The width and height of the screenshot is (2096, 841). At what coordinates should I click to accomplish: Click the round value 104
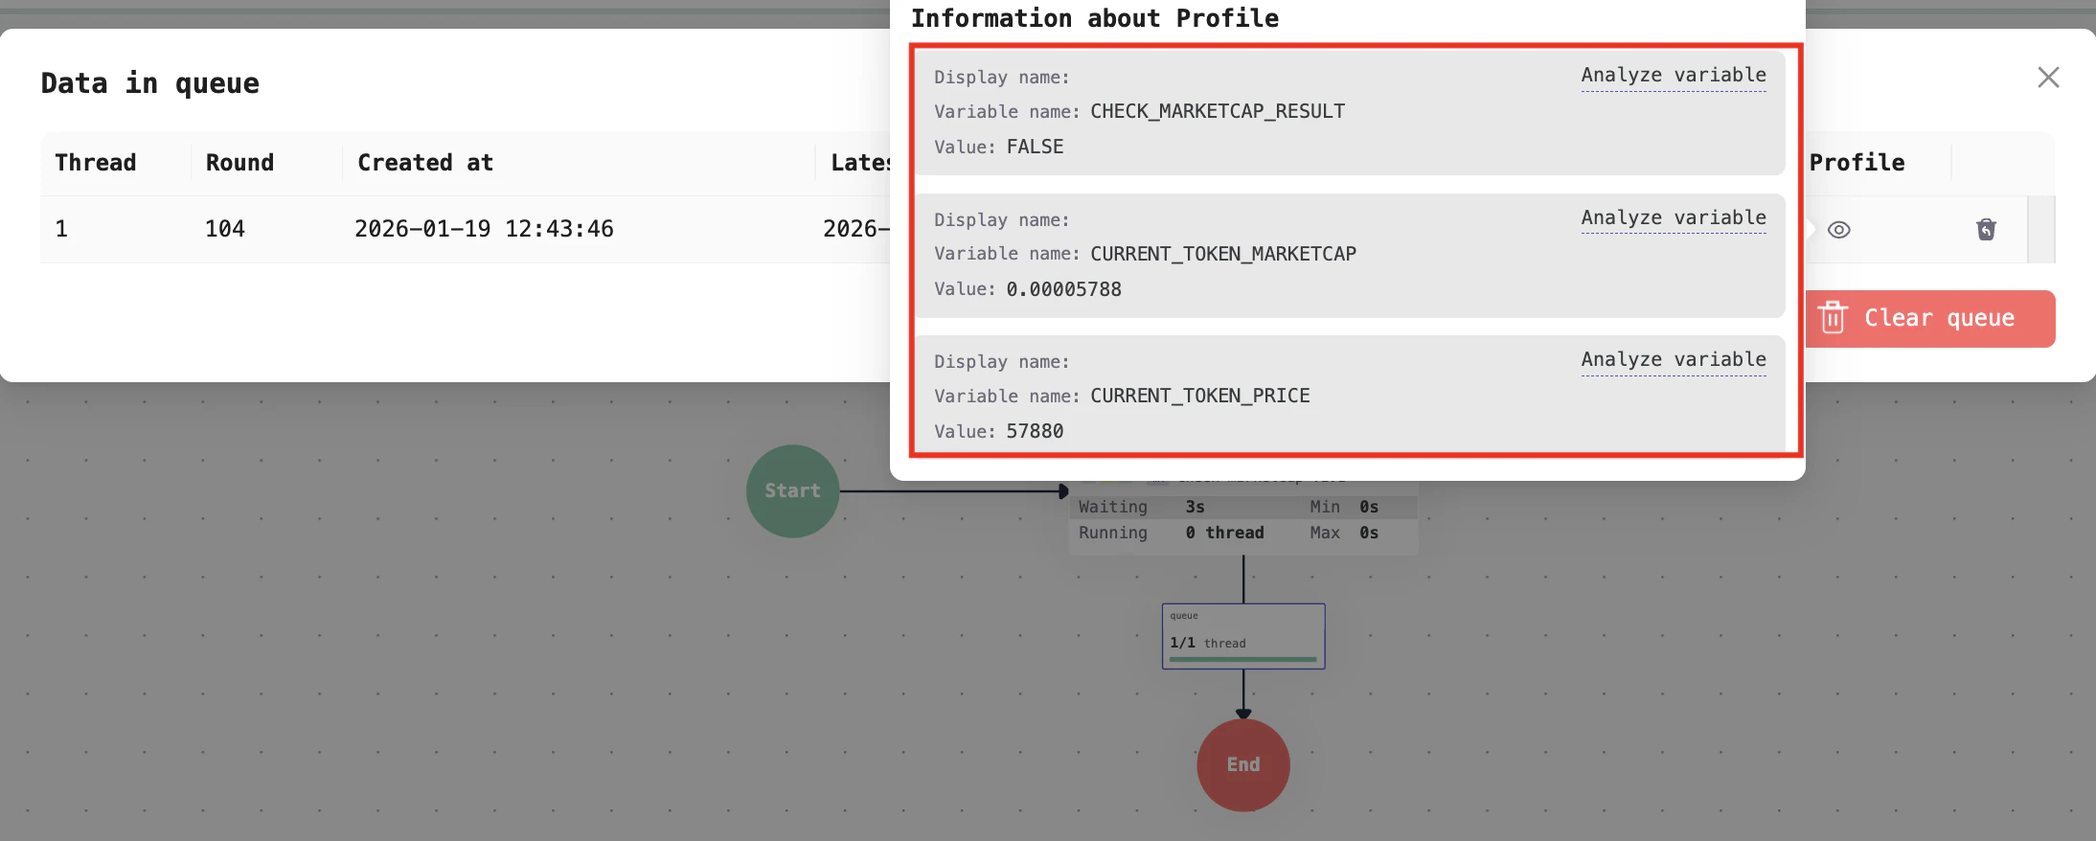coord(225,229)
